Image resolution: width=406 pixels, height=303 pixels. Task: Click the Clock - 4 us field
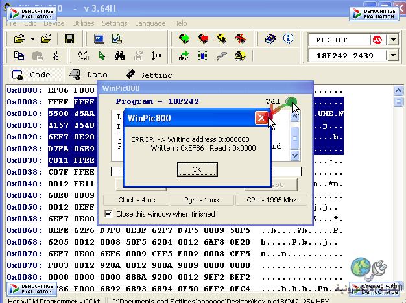[x=136, y=200]
